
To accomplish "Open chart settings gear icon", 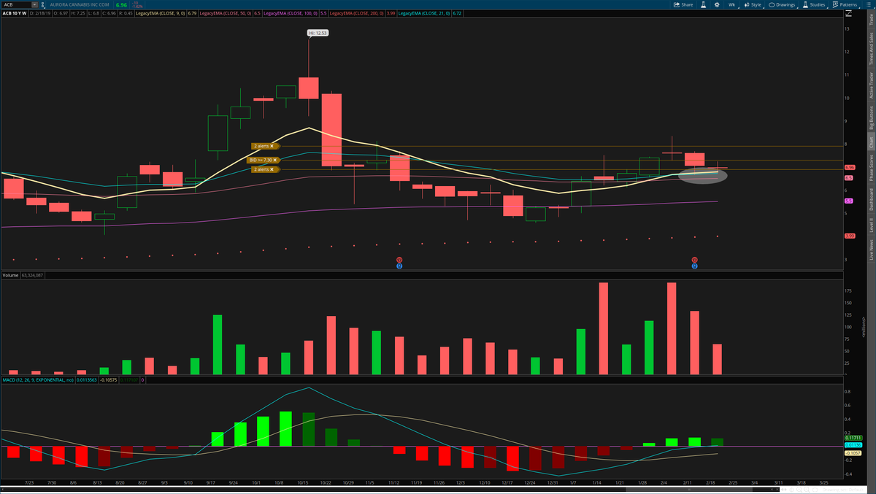I will [717, 4].
